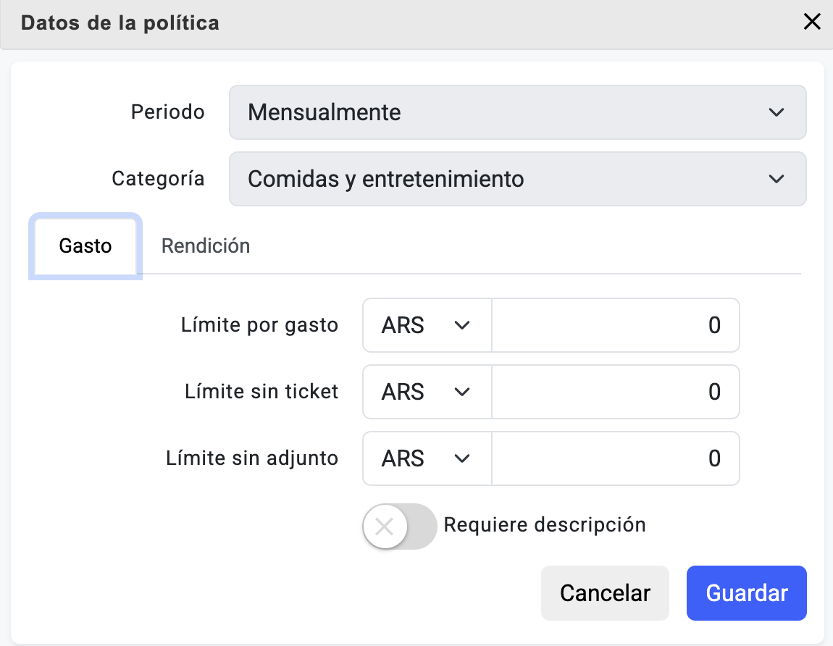Expand the Límite por gasto currency selector
This screenshot has height=646, width=833.
pos(427,325)
